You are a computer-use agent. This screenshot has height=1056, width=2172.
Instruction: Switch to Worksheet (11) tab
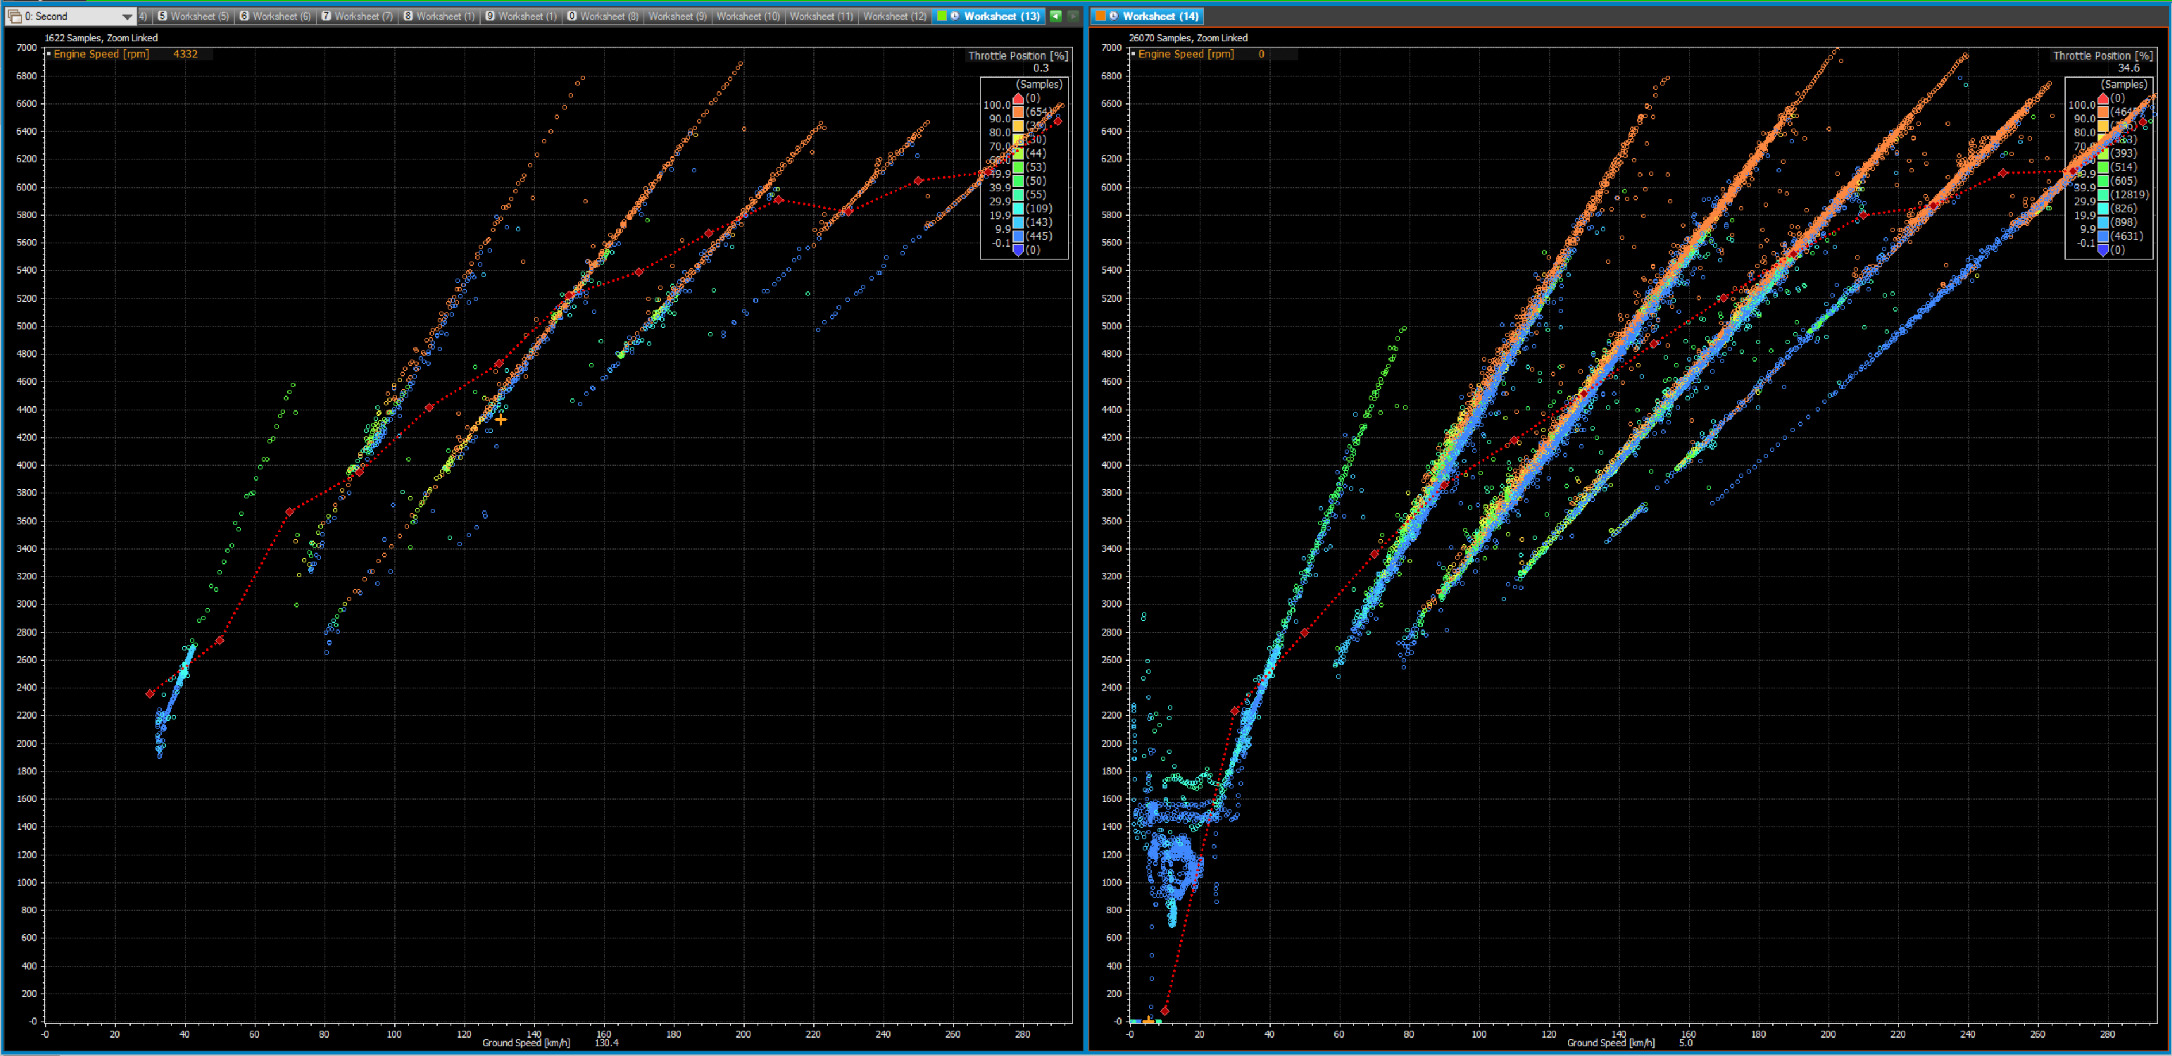821,16
